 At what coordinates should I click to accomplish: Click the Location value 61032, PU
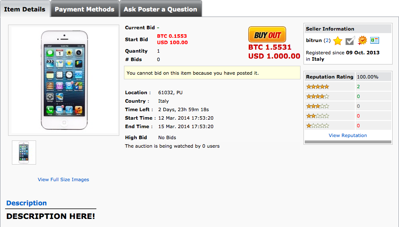170,92
